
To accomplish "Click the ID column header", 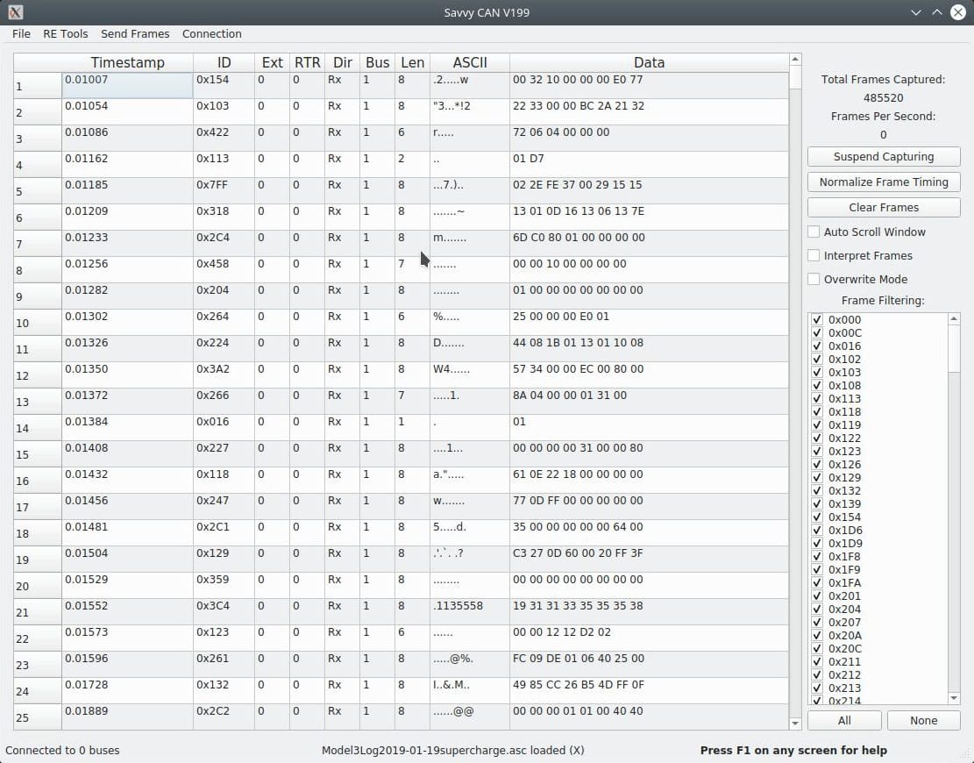I will [224, 63].
